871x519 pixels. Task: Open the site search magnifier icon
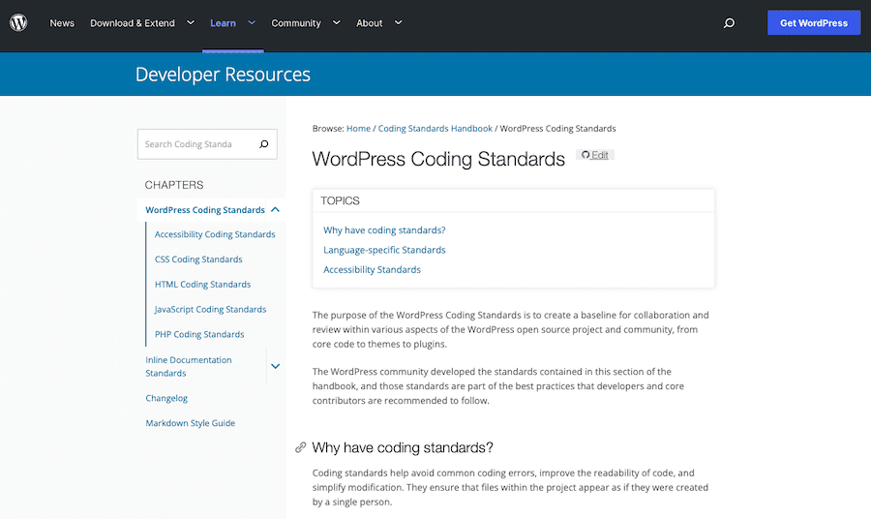(729, 23)
